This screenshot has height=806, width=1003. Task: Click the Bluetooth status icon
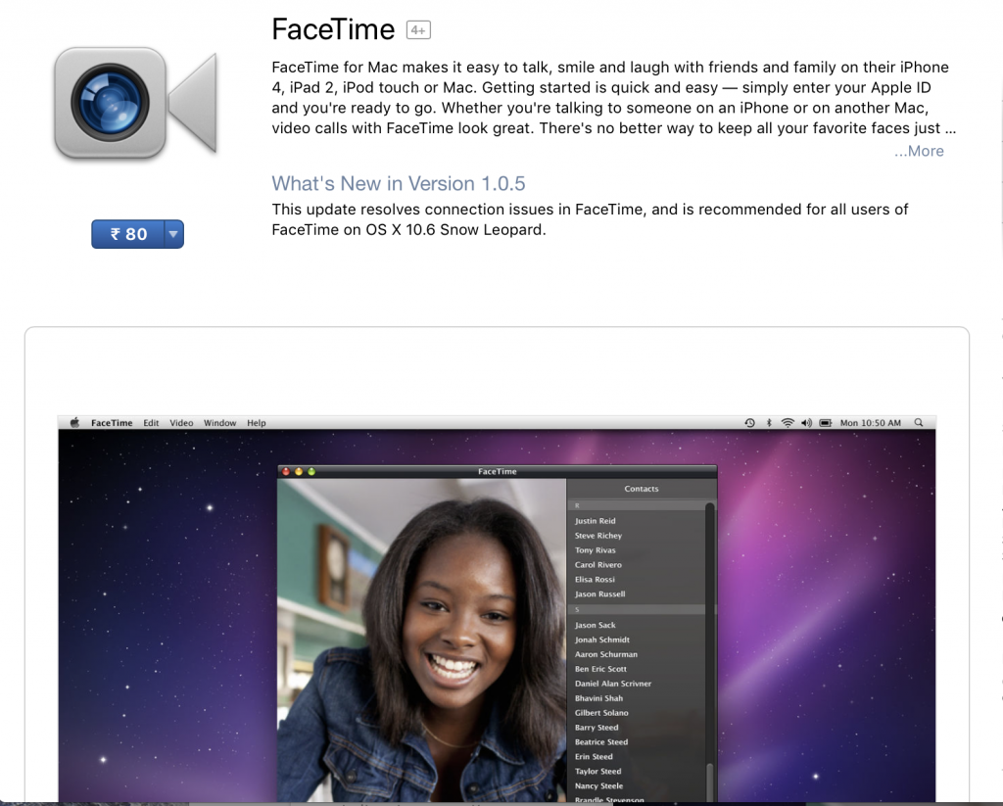coord(769,423)
